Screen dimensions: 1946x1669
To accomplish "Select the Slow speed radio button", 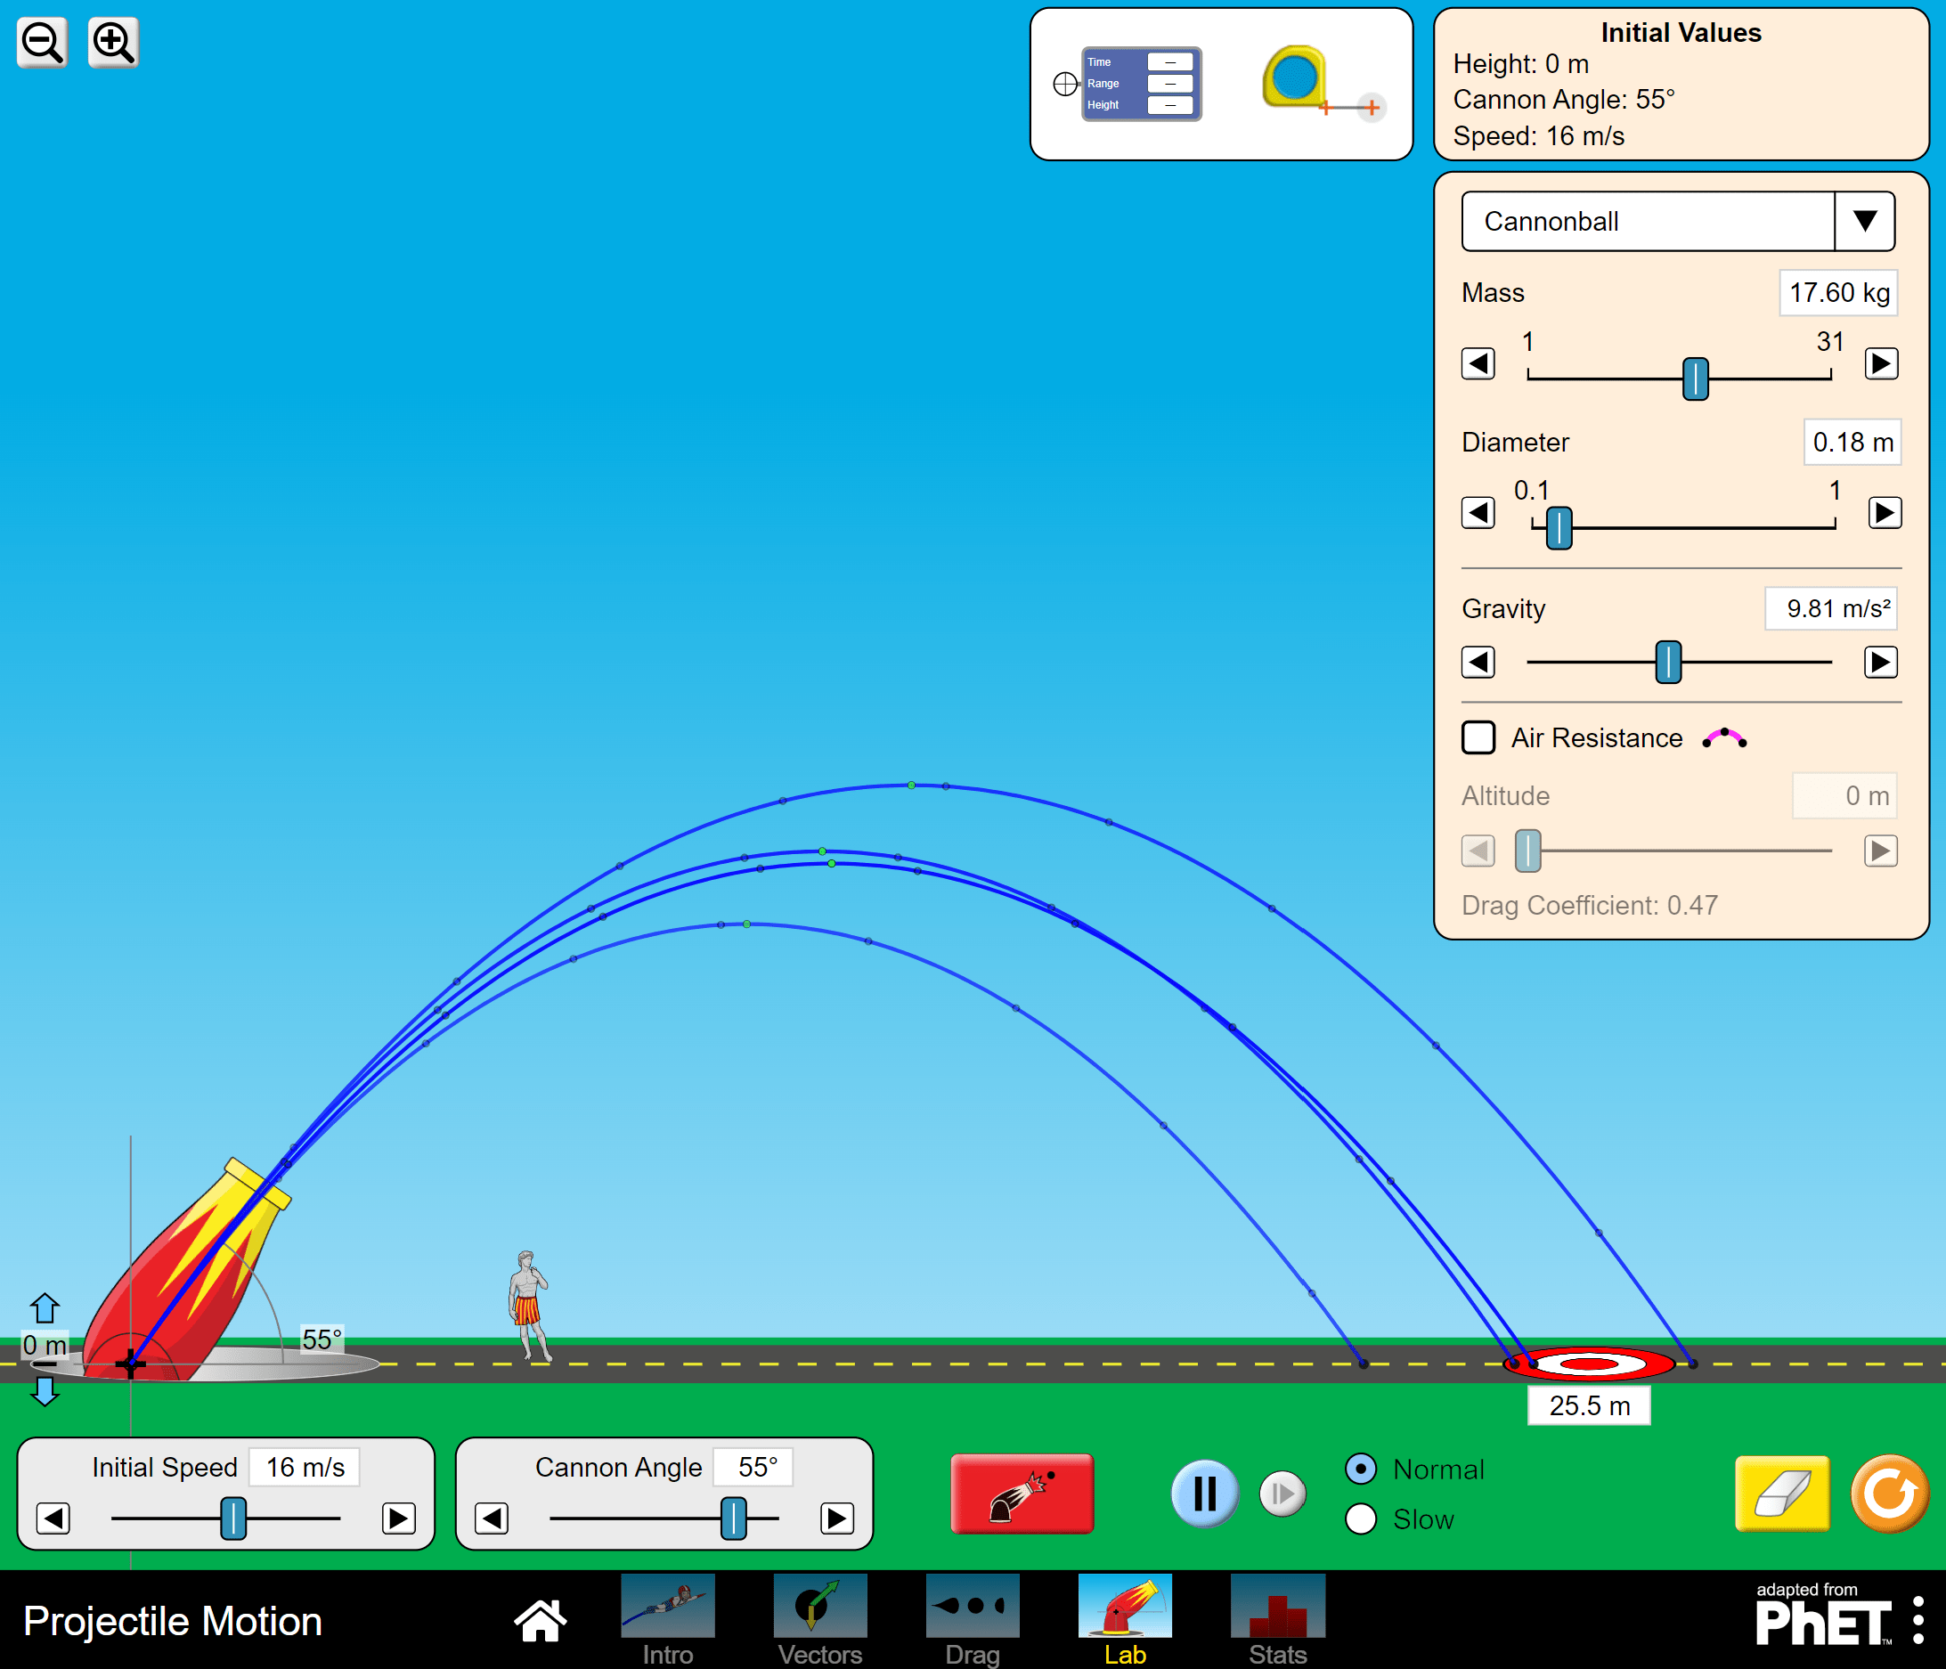I will [1361, 1518].
